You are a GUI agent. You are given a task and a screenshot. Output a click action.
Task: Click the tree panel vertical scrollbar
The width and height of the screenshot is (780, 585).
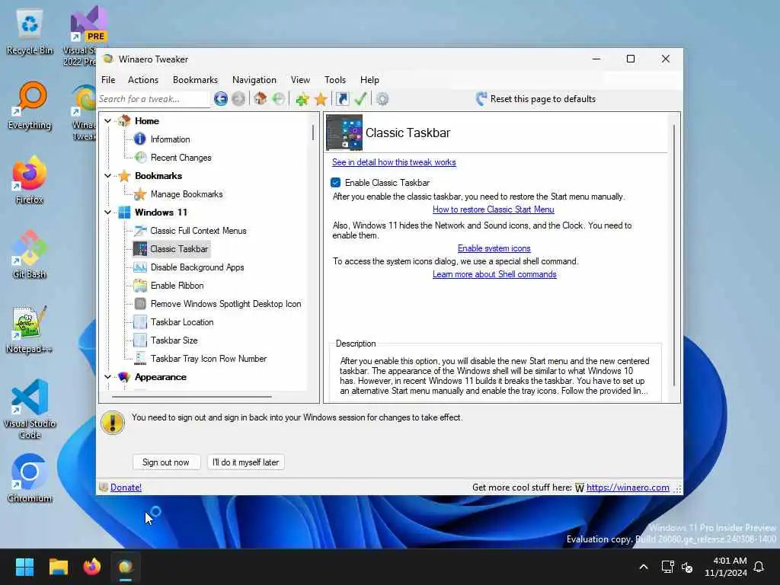pyautogui.click(x=313, y=133)
